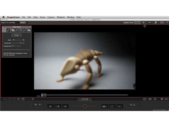
Task: Click the 00001 ready-to-capture frame counter
Action: [23, 23]
